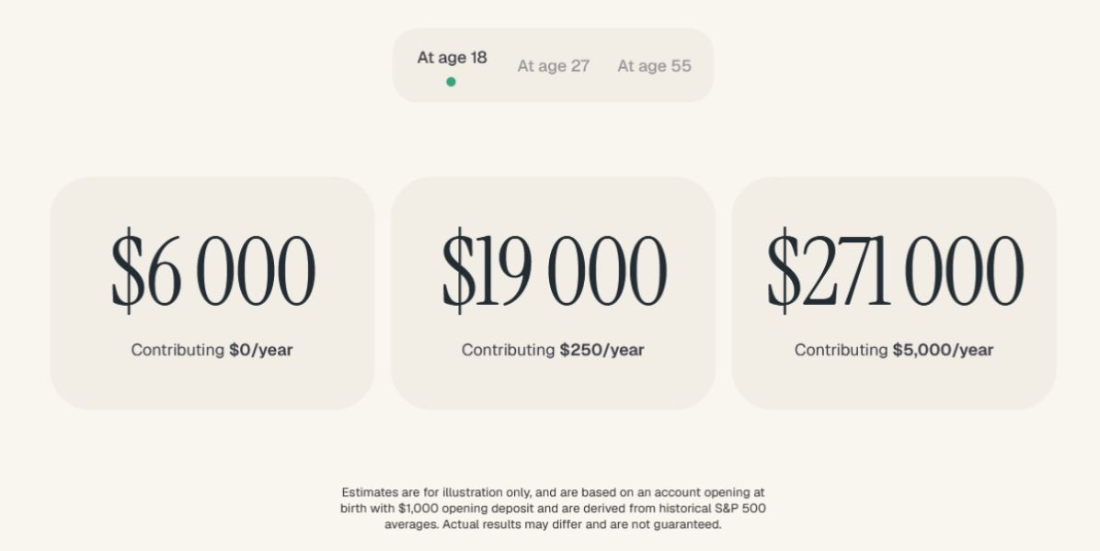Click the dollar sign in the $271 000 figure
This screenshot has width=1100, height=551.
coord(784,271)
